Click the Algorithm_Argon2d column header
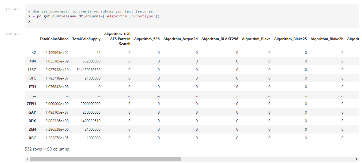This screenshot has width=362, height=163. tap(180, 39)
